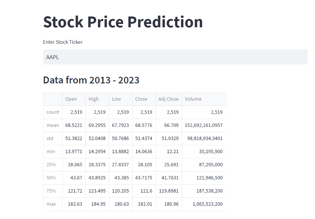Image resolution: width=315 pixels, height=219 pixels.
Task: Click the Adj Close column header
Action: coord(168,99)
